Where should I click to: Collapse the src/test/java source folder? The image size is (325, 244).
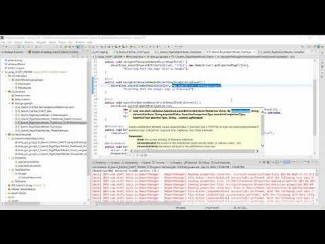point(6,91)
